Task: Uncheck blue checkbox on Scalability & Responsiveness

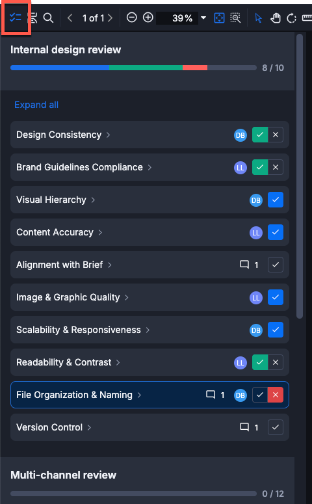Action: click(x=276, y=330)
